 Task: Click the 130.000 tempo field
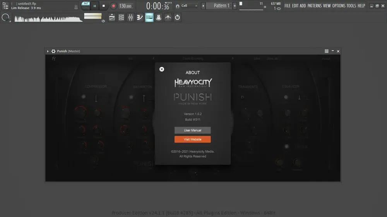(x=126, y=6)
